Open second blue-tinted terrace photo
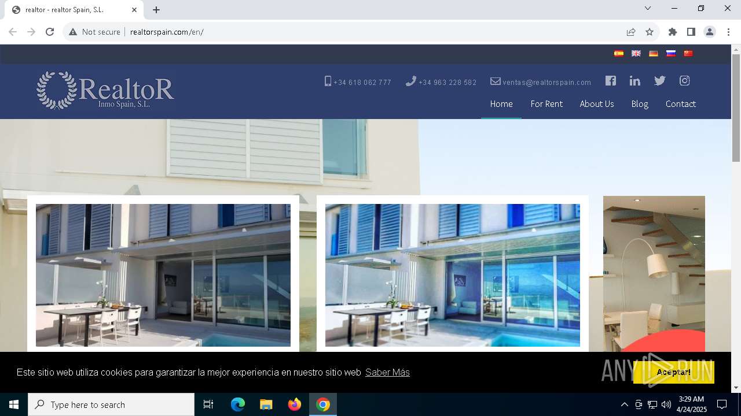 (453, 275)
